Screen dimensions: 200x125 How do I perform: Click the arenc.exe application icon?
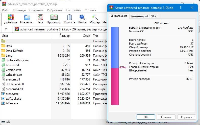[3, 94]
